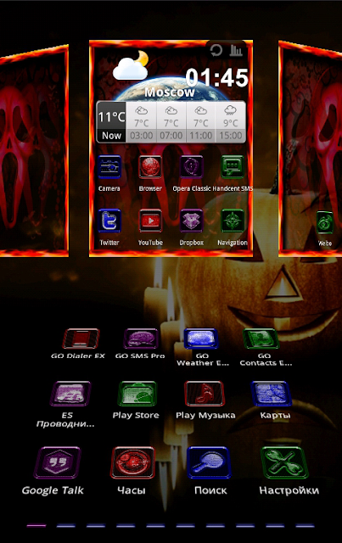Open the Карты maps app
Screen dimensions: 342x543
(x=272, y=394)
